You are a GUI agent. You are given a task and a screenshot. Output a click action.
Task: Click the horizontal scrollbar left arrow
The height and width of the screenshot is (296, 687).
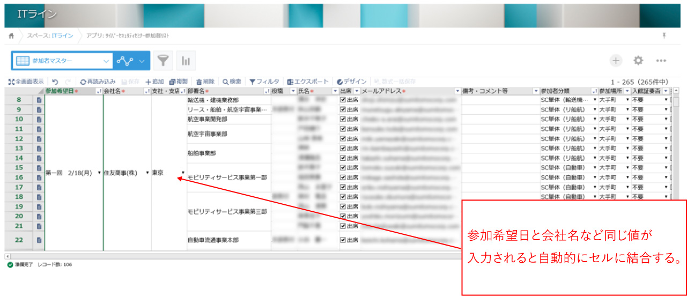pyautogui.click(x=8, y=256)
